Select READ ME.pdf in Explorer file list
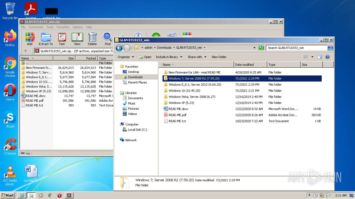355x199 pixels. coord(242,115)
